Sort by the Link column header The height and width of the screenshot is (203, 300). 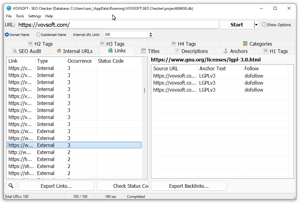[21, 61]
